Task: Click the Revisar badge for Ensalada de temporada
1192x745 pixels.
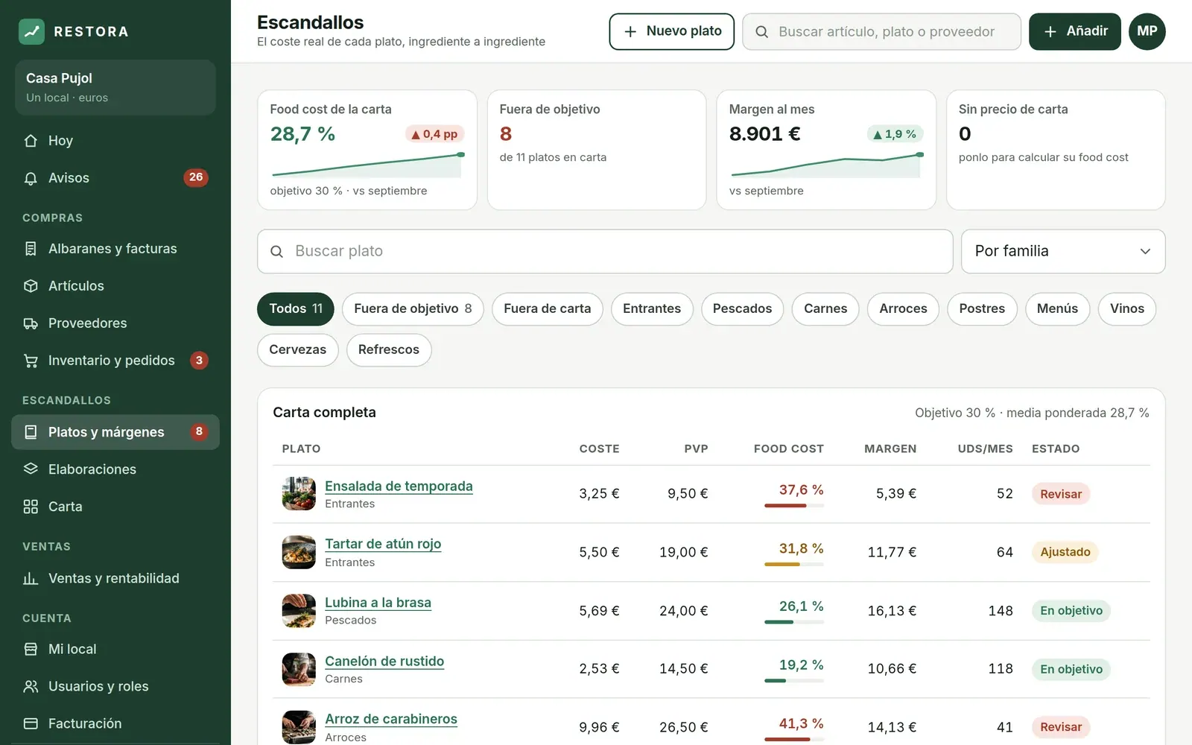Action: [1061, 494]
